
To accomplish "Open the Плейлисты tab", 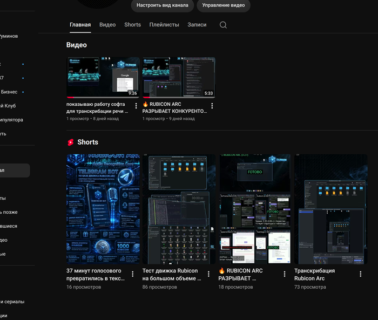I will [x=164, y=25].
